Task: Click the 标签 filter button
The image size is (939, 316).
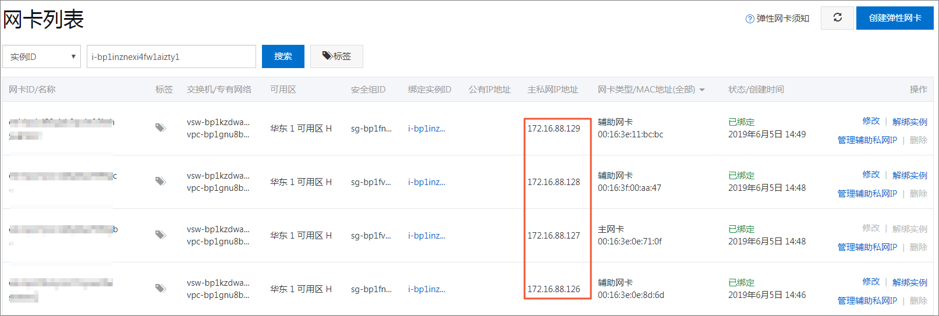Action: (x=336, y=56)
